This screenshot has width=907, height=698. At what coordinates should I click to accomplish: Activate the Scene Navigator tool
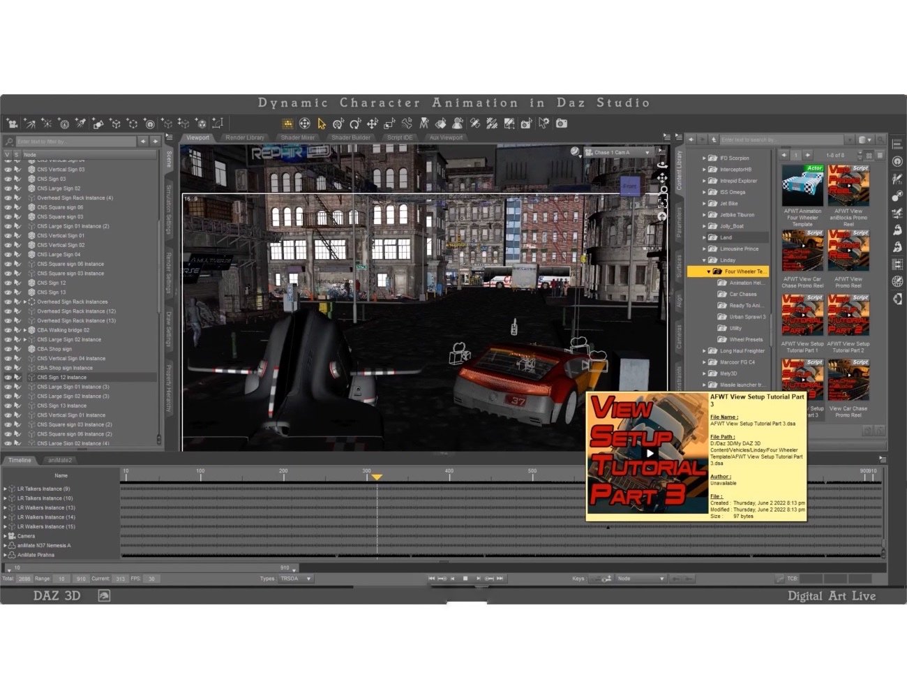pyautogui.click(x=305, y=124)
